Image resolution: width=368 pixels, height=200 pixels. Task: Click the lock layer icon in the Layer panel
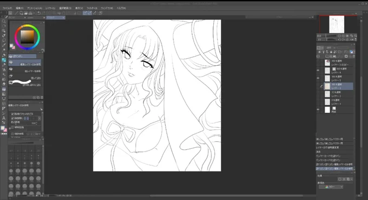(x=331, y=52)
